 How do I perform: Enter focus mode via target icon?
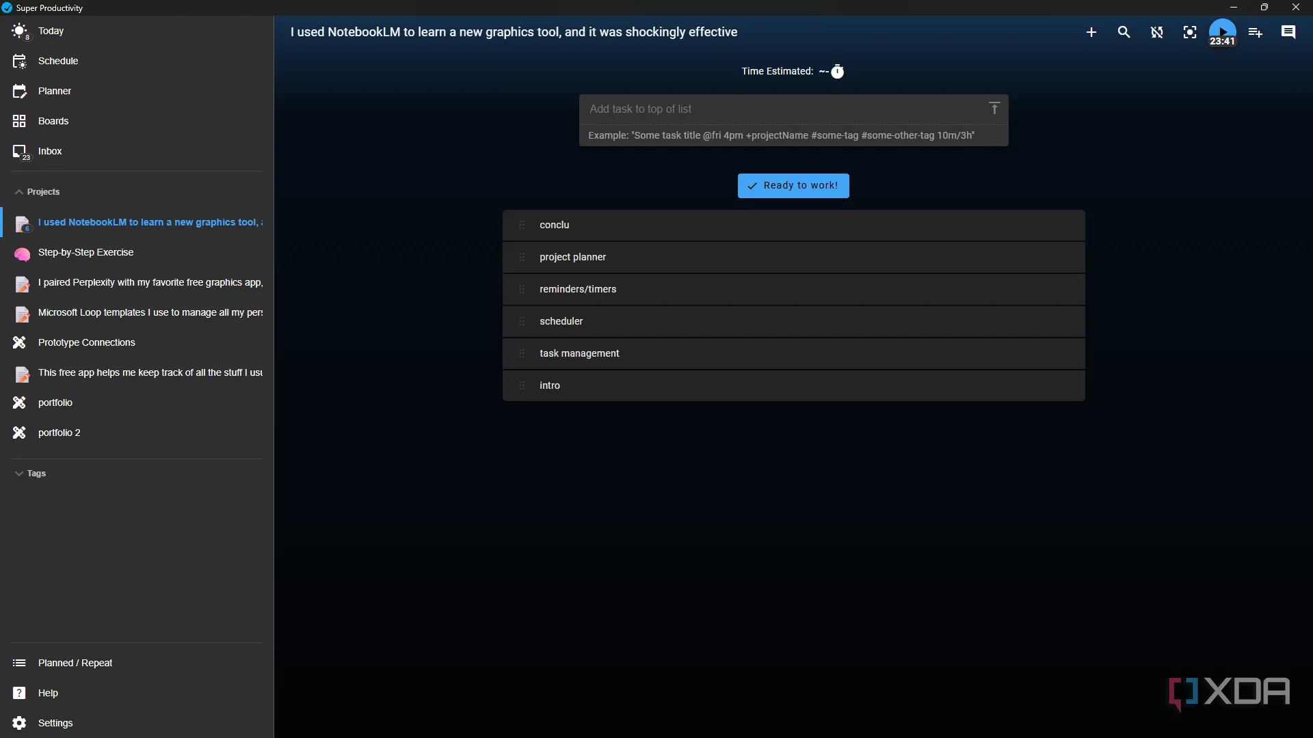1190,32
